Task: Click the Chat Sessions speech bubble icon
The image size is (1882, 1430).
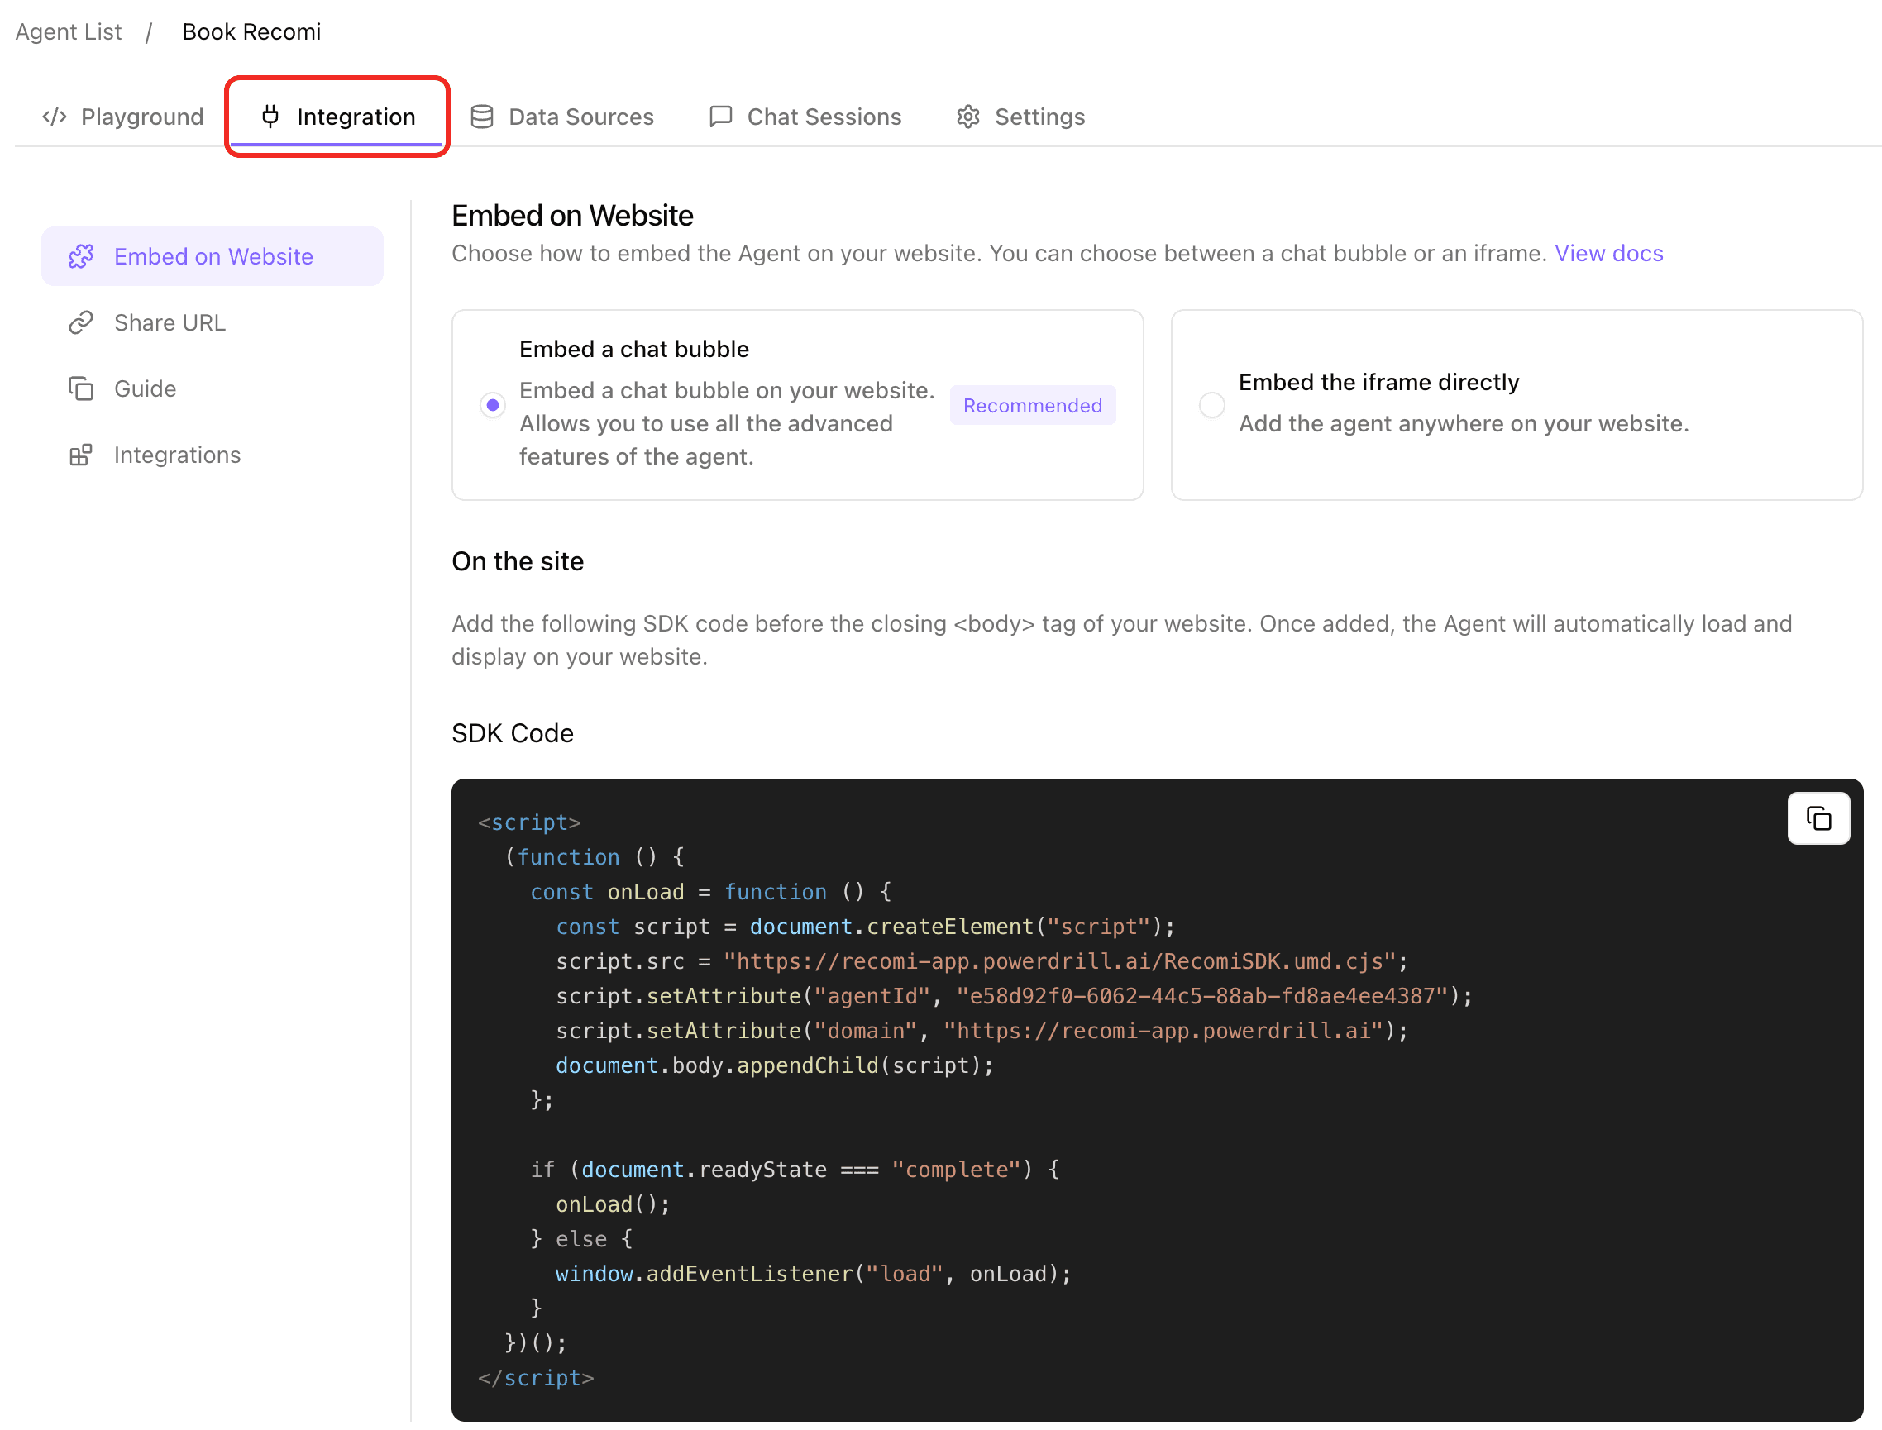Action: click(720, 117)
